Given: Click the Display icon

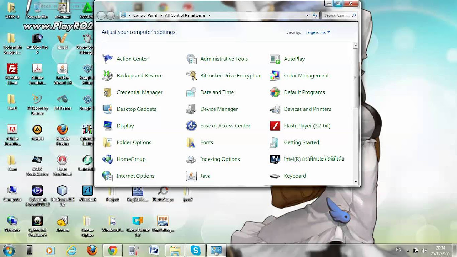Looking at the screenshot, I should 107,126.
